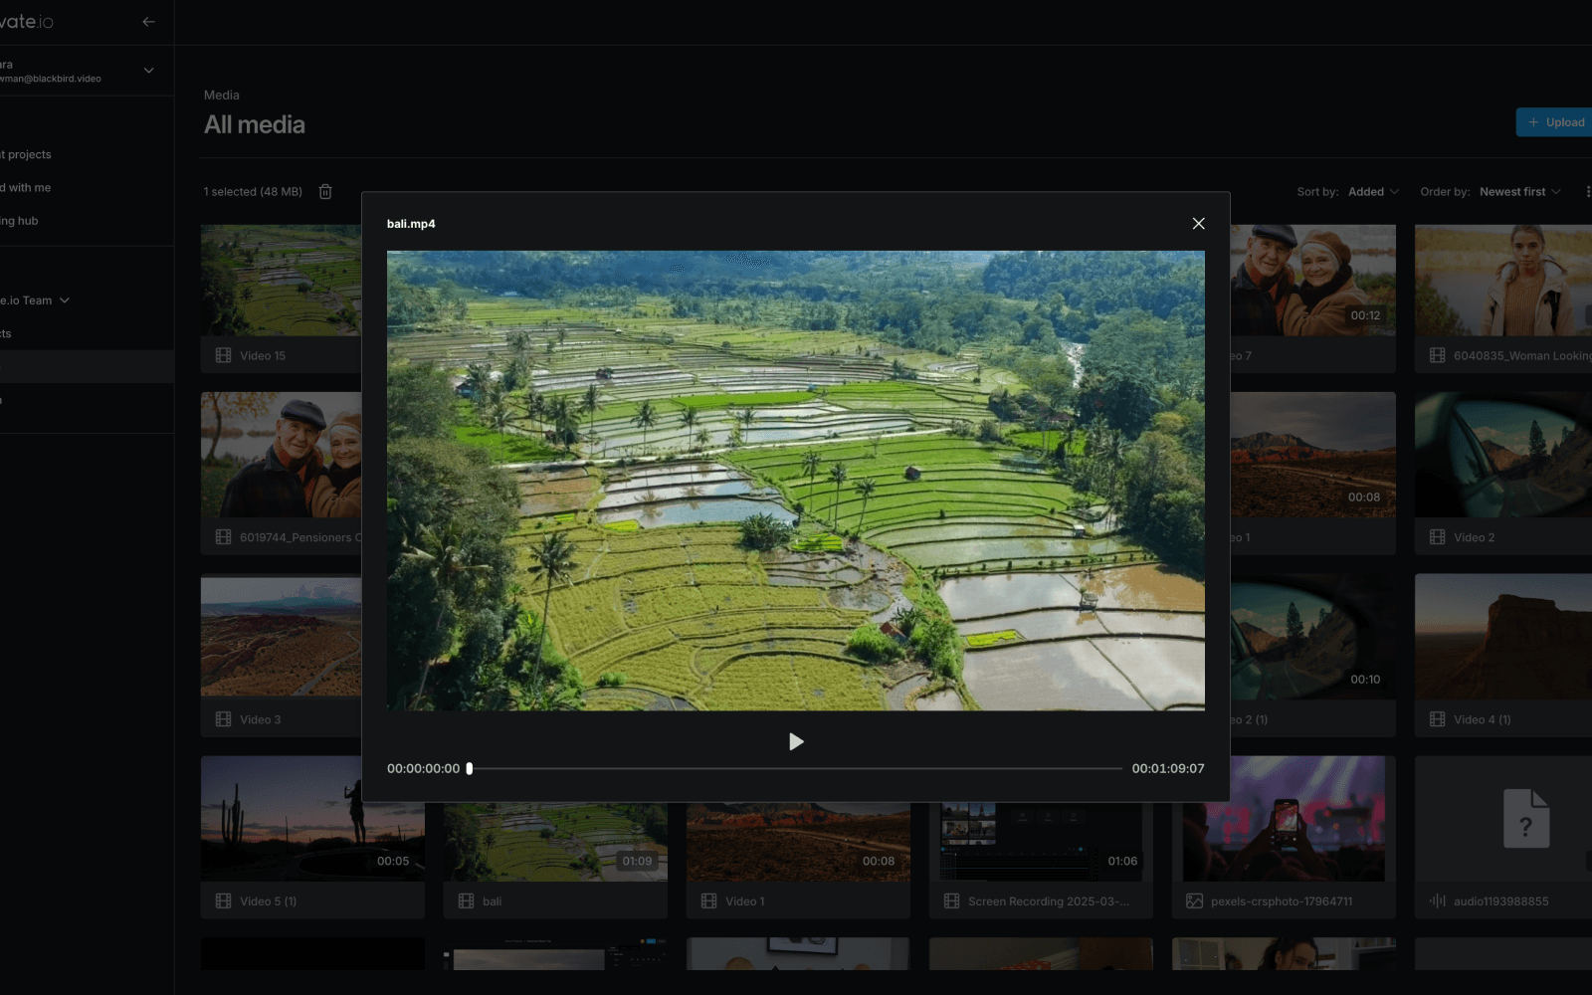Click the 'Video 4 (1)' file name

(x=1483, y=719)
